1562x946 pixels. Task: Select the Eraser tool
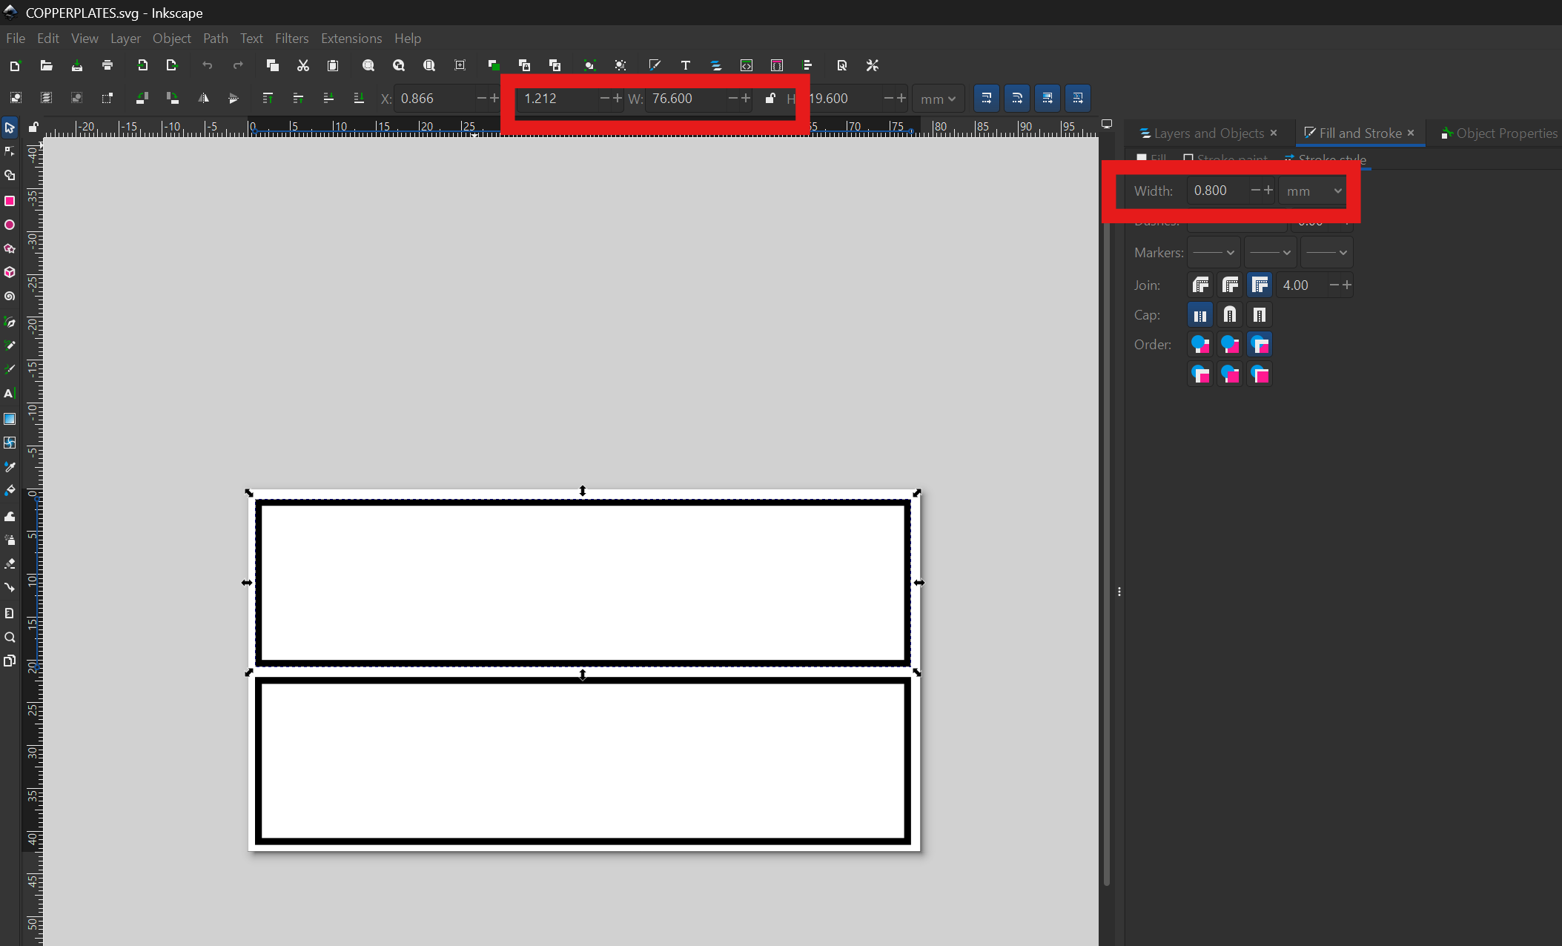(10, 563)
